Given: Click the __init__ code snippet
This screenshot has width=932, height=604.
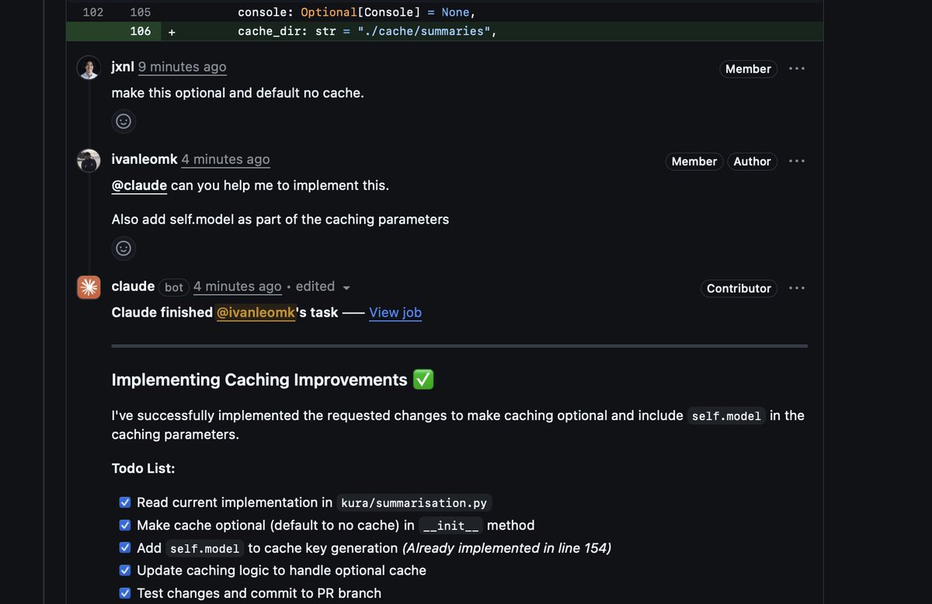Looking at the screenshot, I should coord(450,526).
